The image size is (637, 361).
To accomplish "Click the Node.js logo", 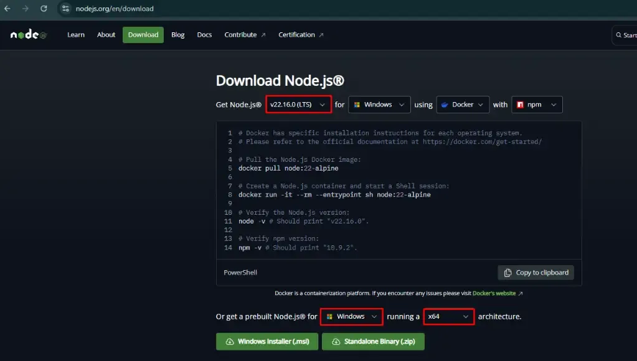I will click(x=29, y=34).
